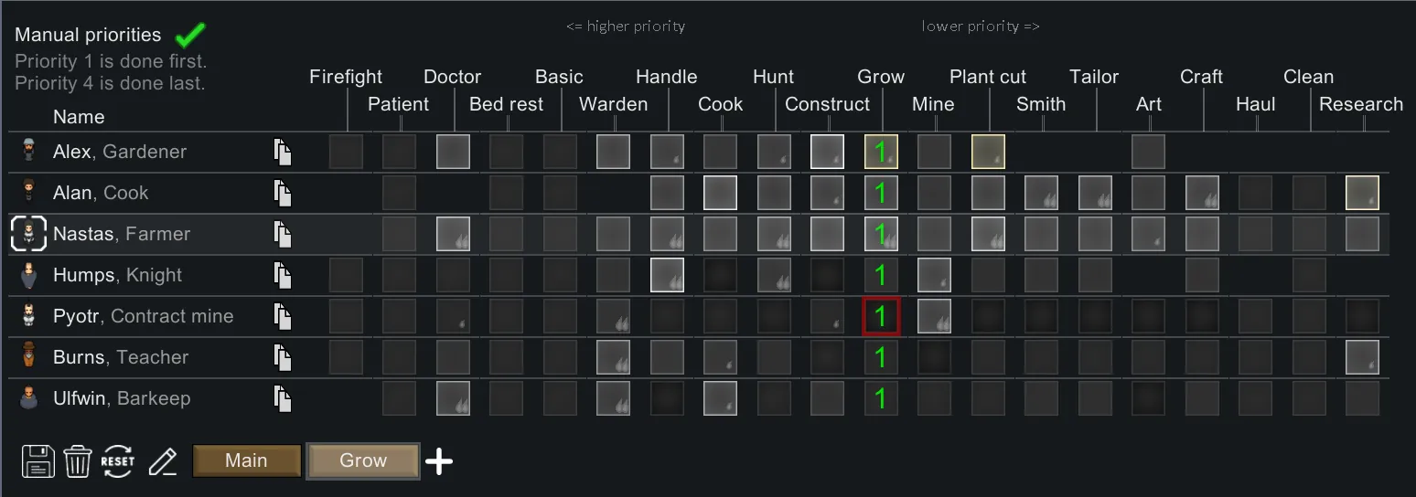Screen dimensions: 1416x497
Task: Click Nastas's portrait icon
Action: pyautogui.click(x=28, y=234)
